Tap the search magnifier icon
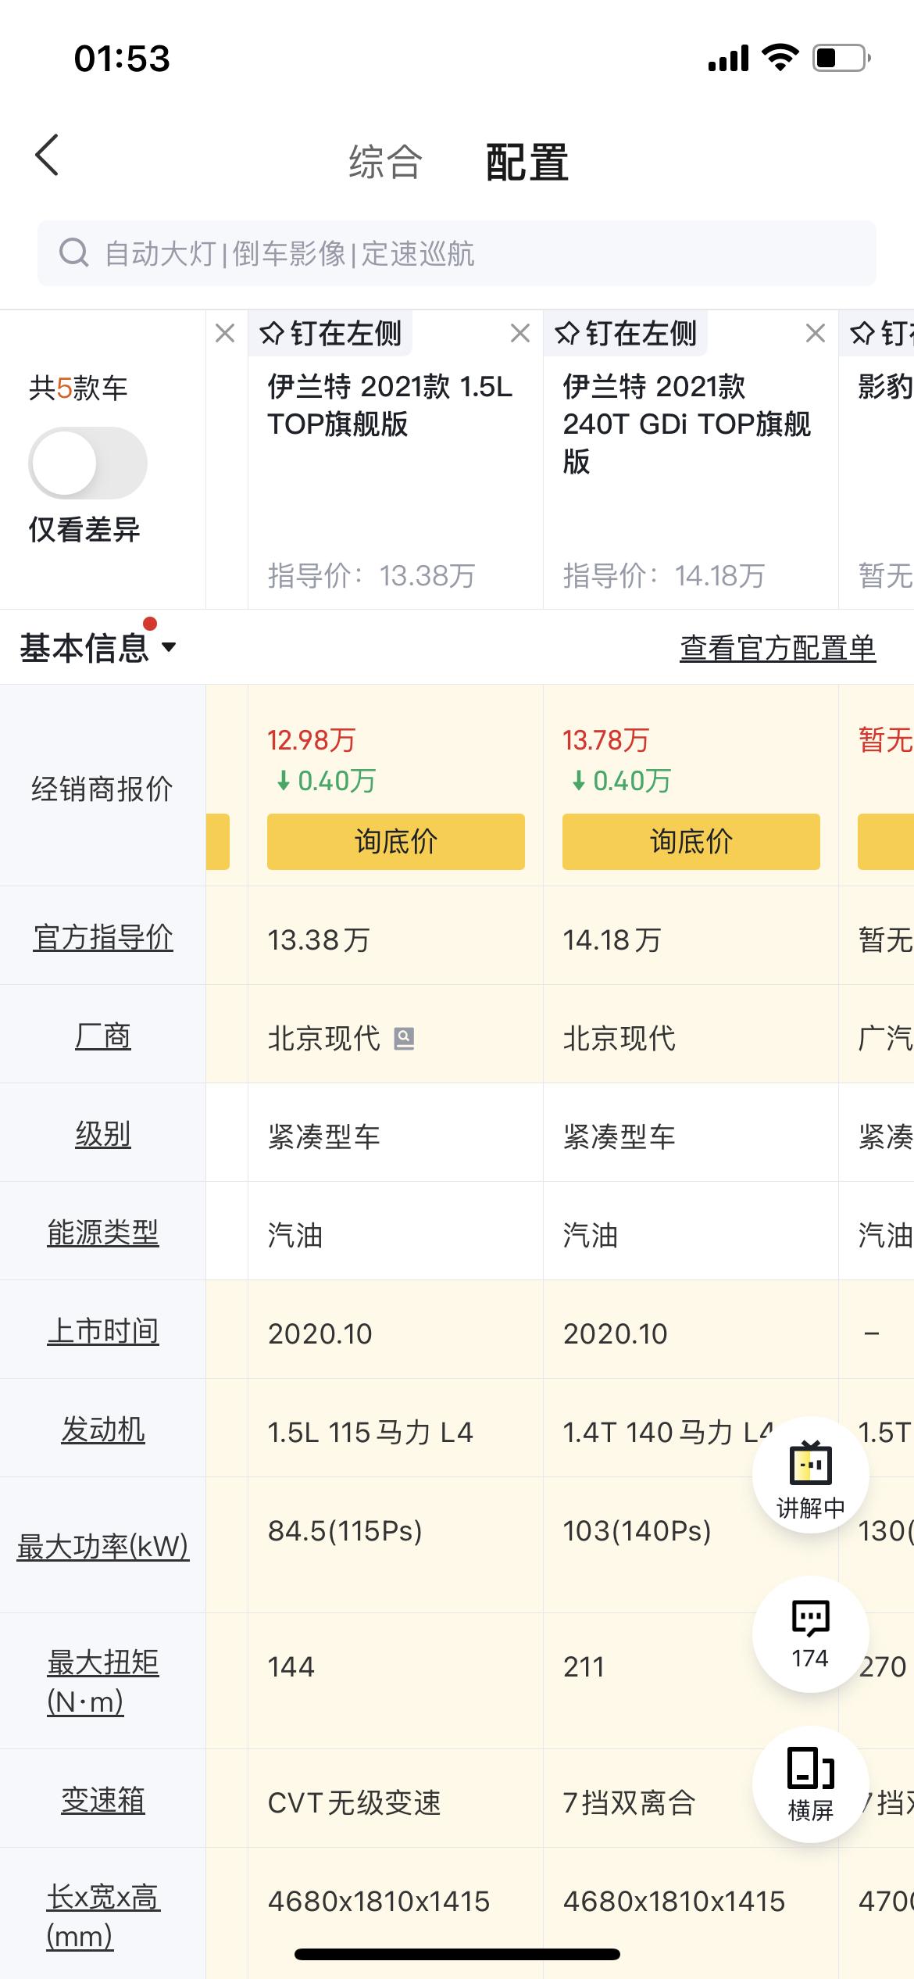This screenshot has height=1979, width=914. coord(74,253)
